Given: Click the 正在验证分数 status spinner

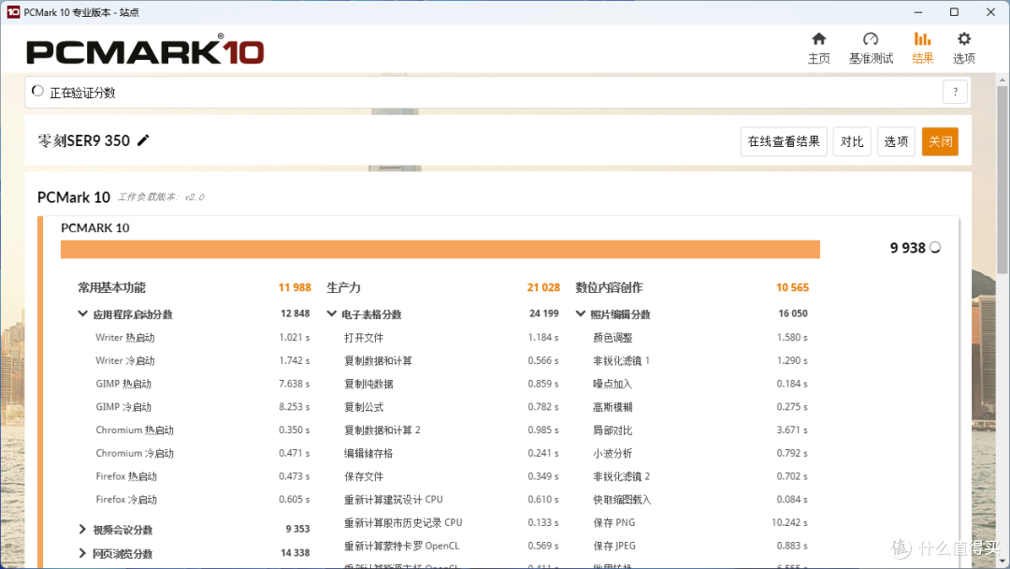Looking at the screenshot, I should point(38,92).
